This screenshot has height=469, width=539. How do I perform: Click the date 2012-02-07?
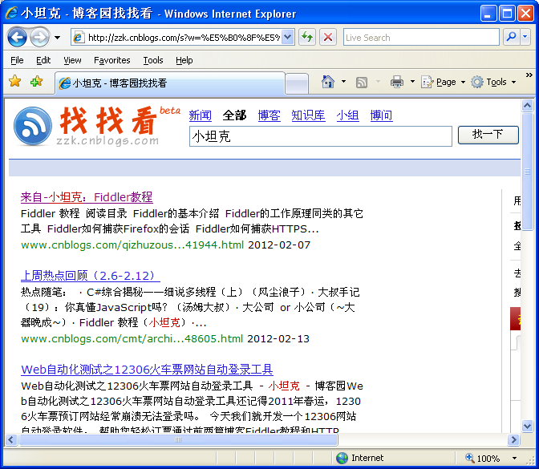[279, 245]
